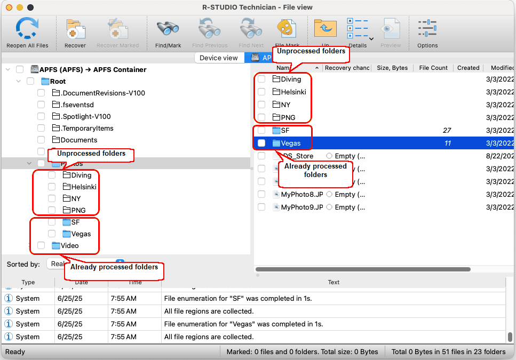Click the log panel vertical scrollbar
The width and height of the screenshot is (516, 360).
510,337
